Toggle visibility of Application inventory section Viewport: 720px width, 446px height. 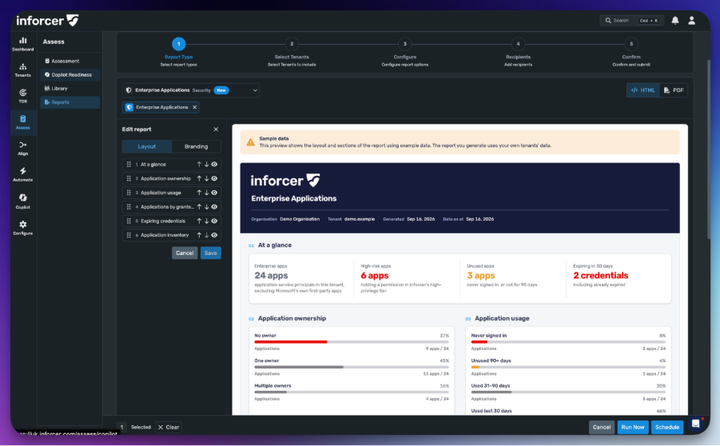pyautogui.click(x=214, y=235)
